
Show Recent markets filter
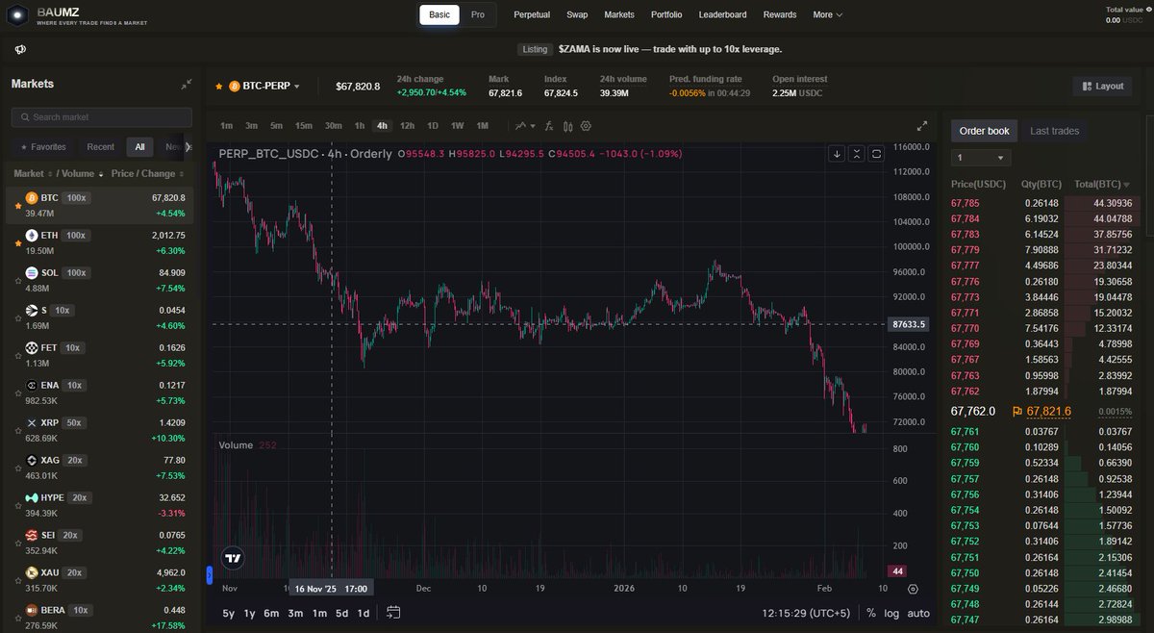(100, 147)
